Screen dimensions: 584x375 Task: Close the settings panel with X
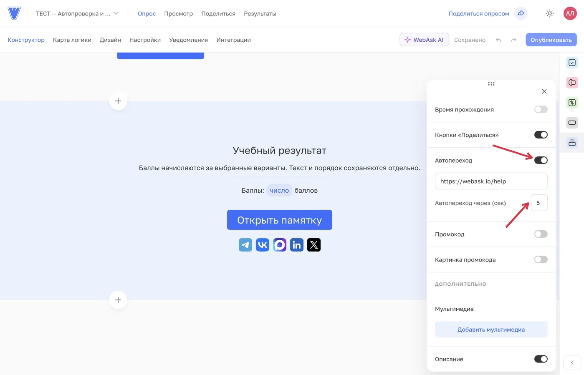pyautogui.click(x=544, y=91)
